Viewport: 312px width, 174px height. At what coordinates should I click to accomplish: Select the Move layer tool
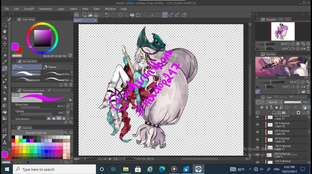pos(4,43)
